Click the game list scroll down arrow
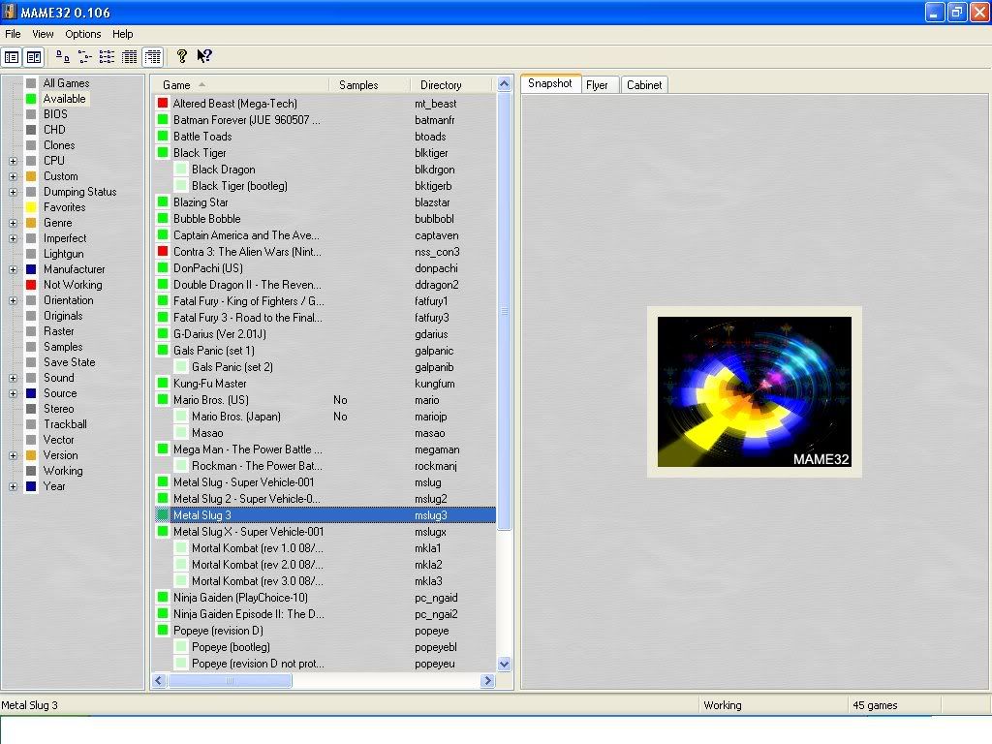The image size is (992, 744). pyautogui.click(x=504, y=665)
